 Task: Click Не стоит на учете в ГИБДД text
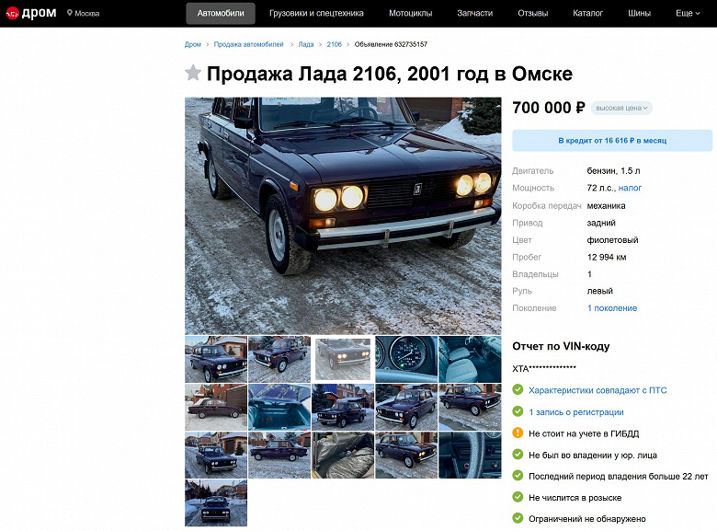584,433
